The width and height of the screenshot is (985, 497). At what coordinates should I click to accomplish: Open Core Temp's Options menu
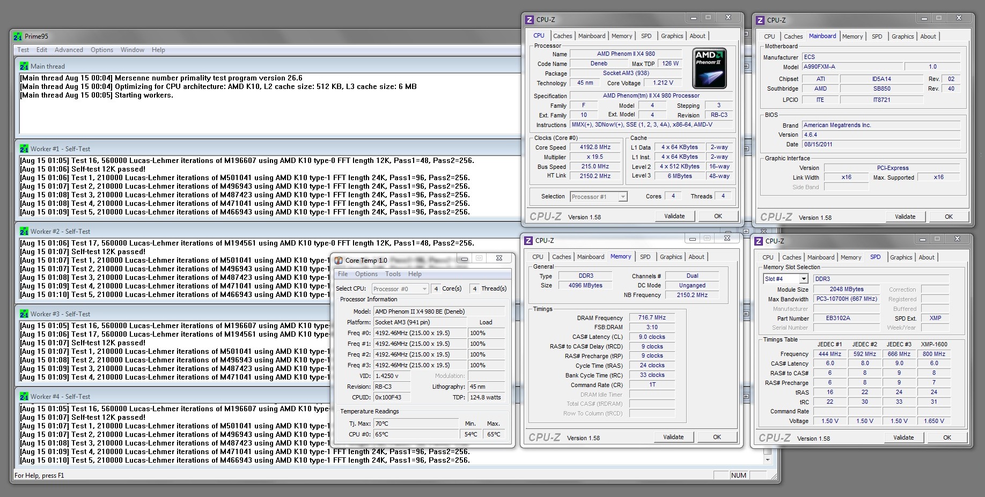(366, 274)
